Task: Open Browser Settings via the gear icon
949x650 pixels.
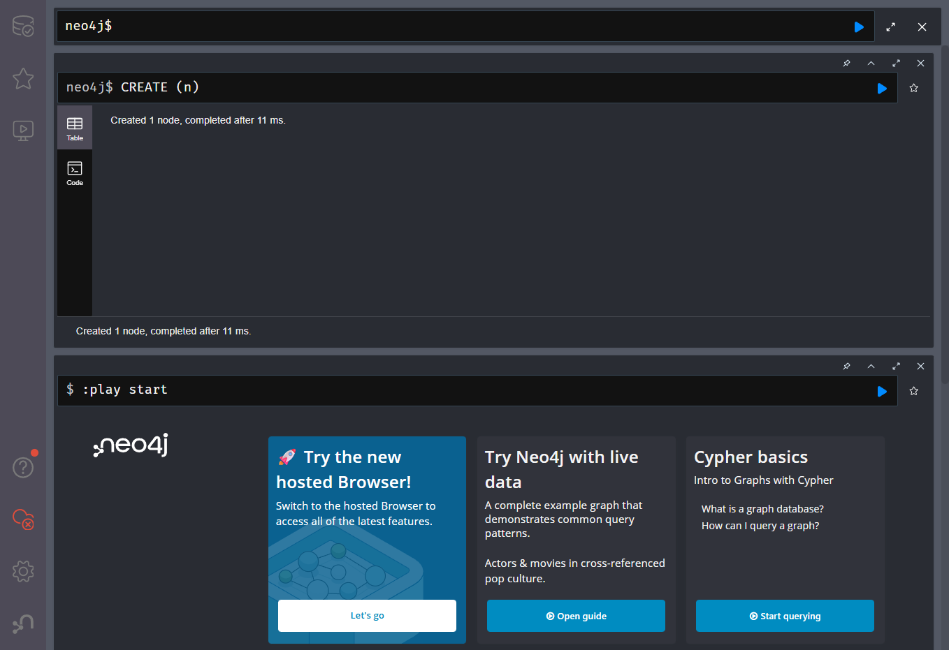Action: tap(23, 571)
